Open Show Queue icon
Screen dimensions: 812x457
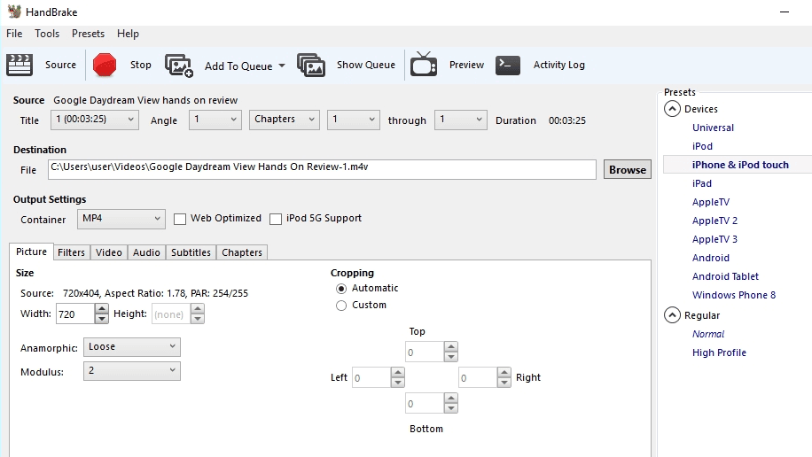[311, 66]
